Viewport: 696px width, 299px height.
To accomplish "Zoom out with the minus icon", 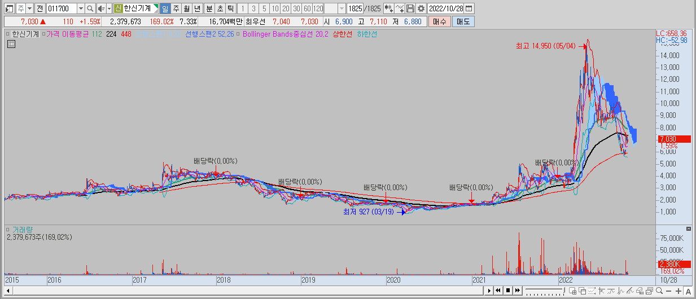I will (x=668, y=291).
